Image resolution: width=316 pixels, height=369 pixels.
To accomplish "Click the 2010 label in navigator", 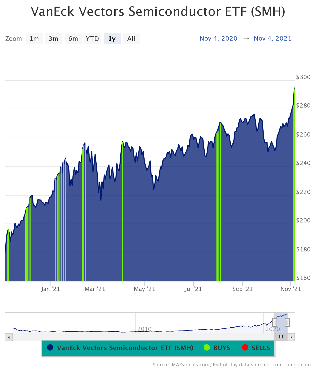I will (144, 329).
